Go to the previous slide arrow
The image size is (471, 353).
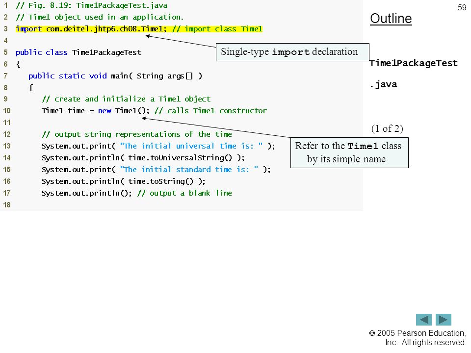click(x=423, y=320)
